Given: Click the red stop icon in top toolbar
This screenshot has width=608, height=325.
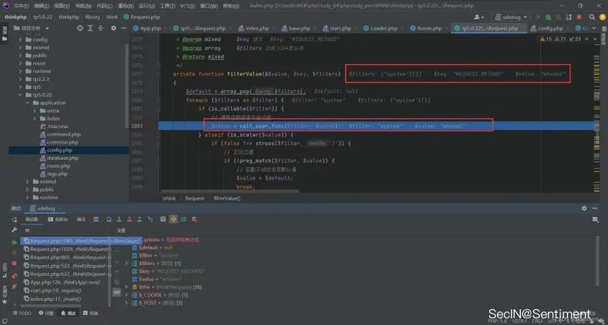Looking at the screenshot, I should coord(580,17).
